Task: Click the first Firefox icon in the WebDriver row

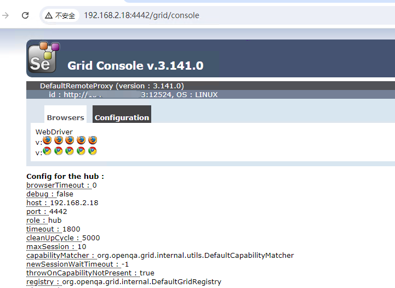Action: [x=47, y=140]
